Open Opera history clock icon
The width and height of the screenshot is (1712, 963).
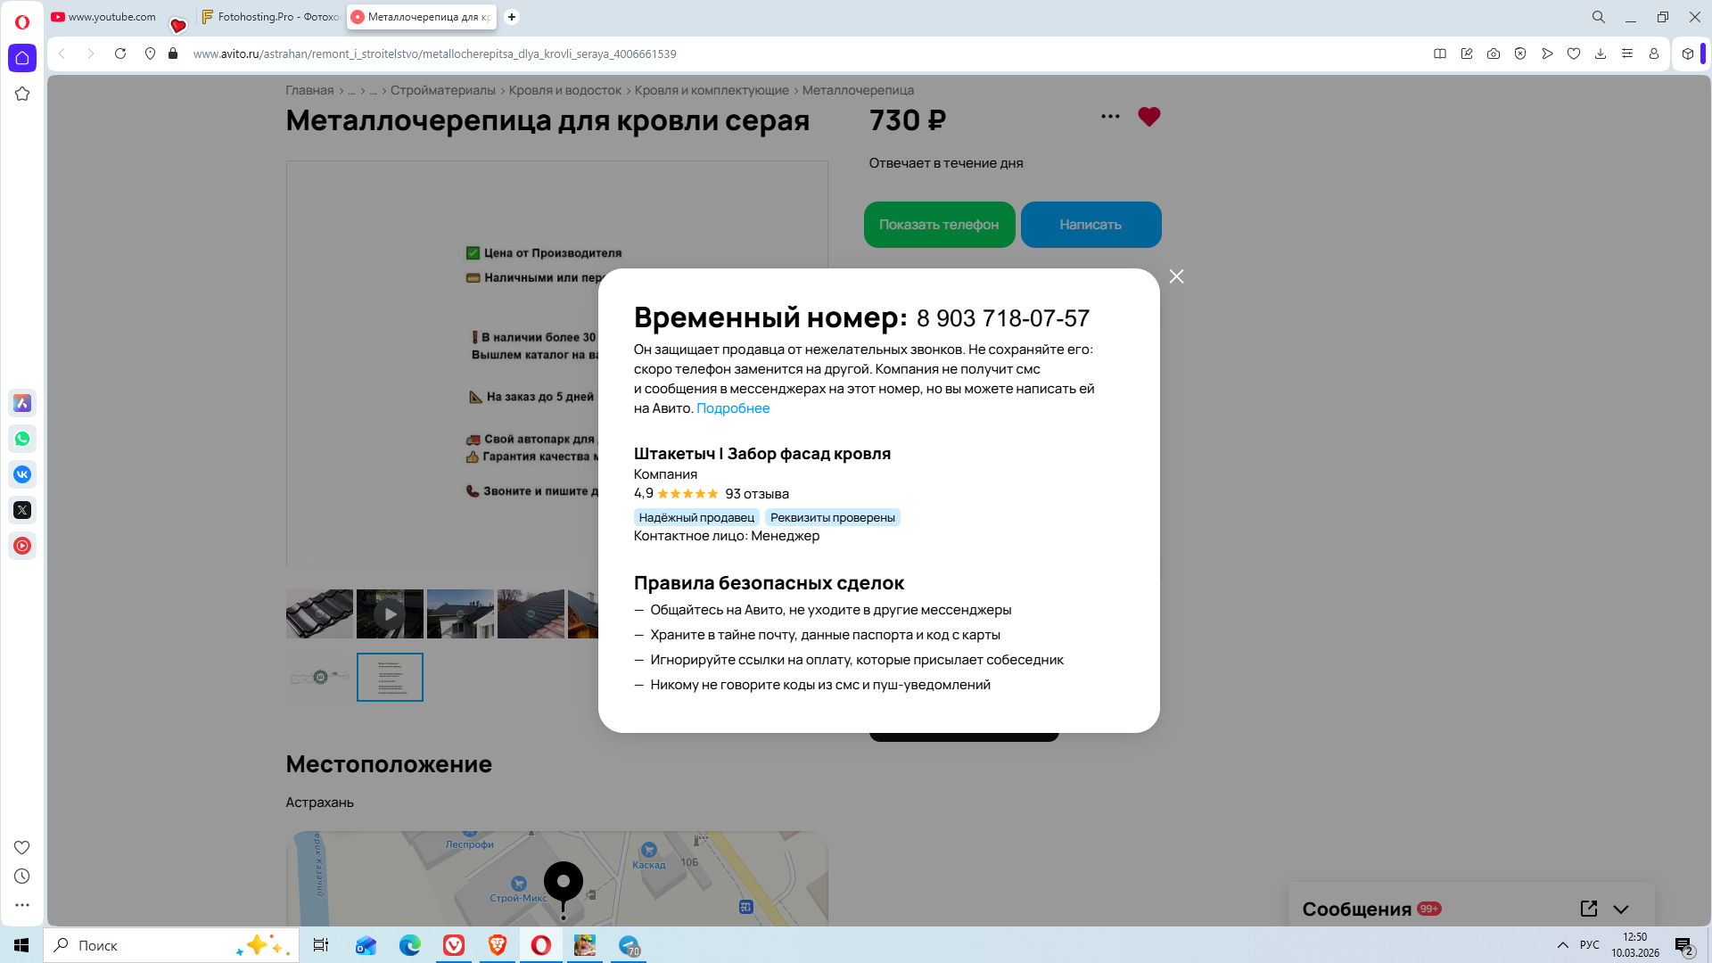[x=22, y=877]
